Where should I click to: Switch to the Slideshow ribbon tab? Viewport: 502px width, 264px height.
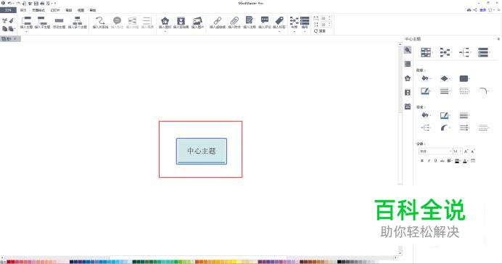coord(55,10)
